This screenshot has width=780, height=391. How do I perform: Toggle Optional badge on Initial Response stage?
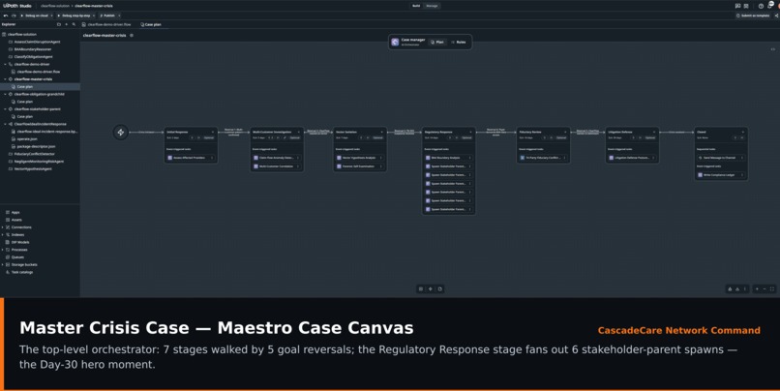click(208, 137)
